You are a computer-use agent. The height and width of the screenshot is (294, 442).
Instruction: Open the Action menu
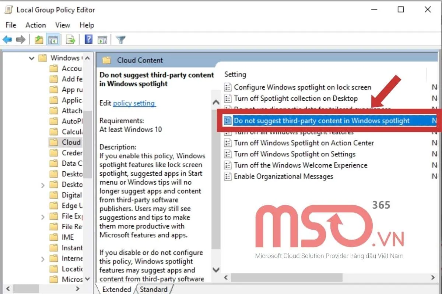[35, 25]
